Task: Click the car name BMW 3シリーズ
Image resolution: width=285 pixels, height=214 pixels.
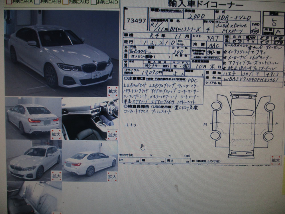Action: (x=185, y=29)
